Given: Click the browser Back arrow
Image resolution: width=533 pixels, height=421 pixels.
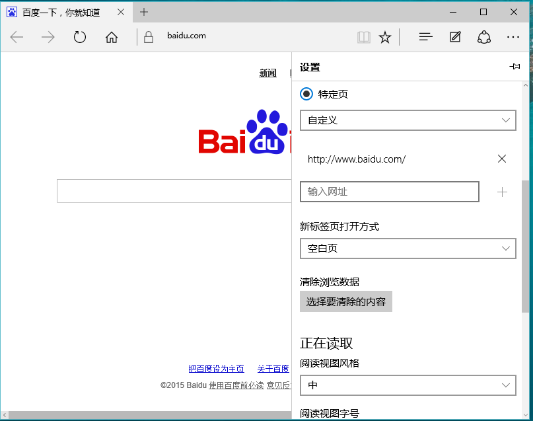Looking at the screenshot, I should 17,37.
